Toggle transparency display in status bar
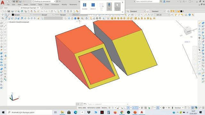The width and height of the screenshot is (205, 115). 145,108
